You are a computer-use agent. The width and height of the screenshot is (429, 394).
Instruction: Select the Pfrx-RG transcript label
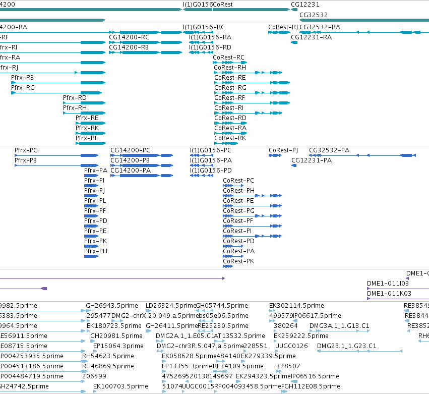point(23,88)
